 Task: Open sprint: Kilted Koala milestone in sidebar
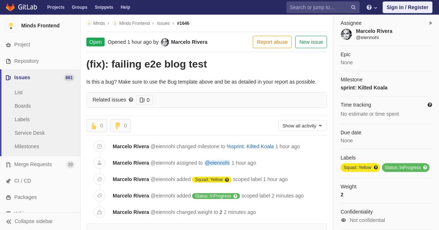[x=364, y=88]
